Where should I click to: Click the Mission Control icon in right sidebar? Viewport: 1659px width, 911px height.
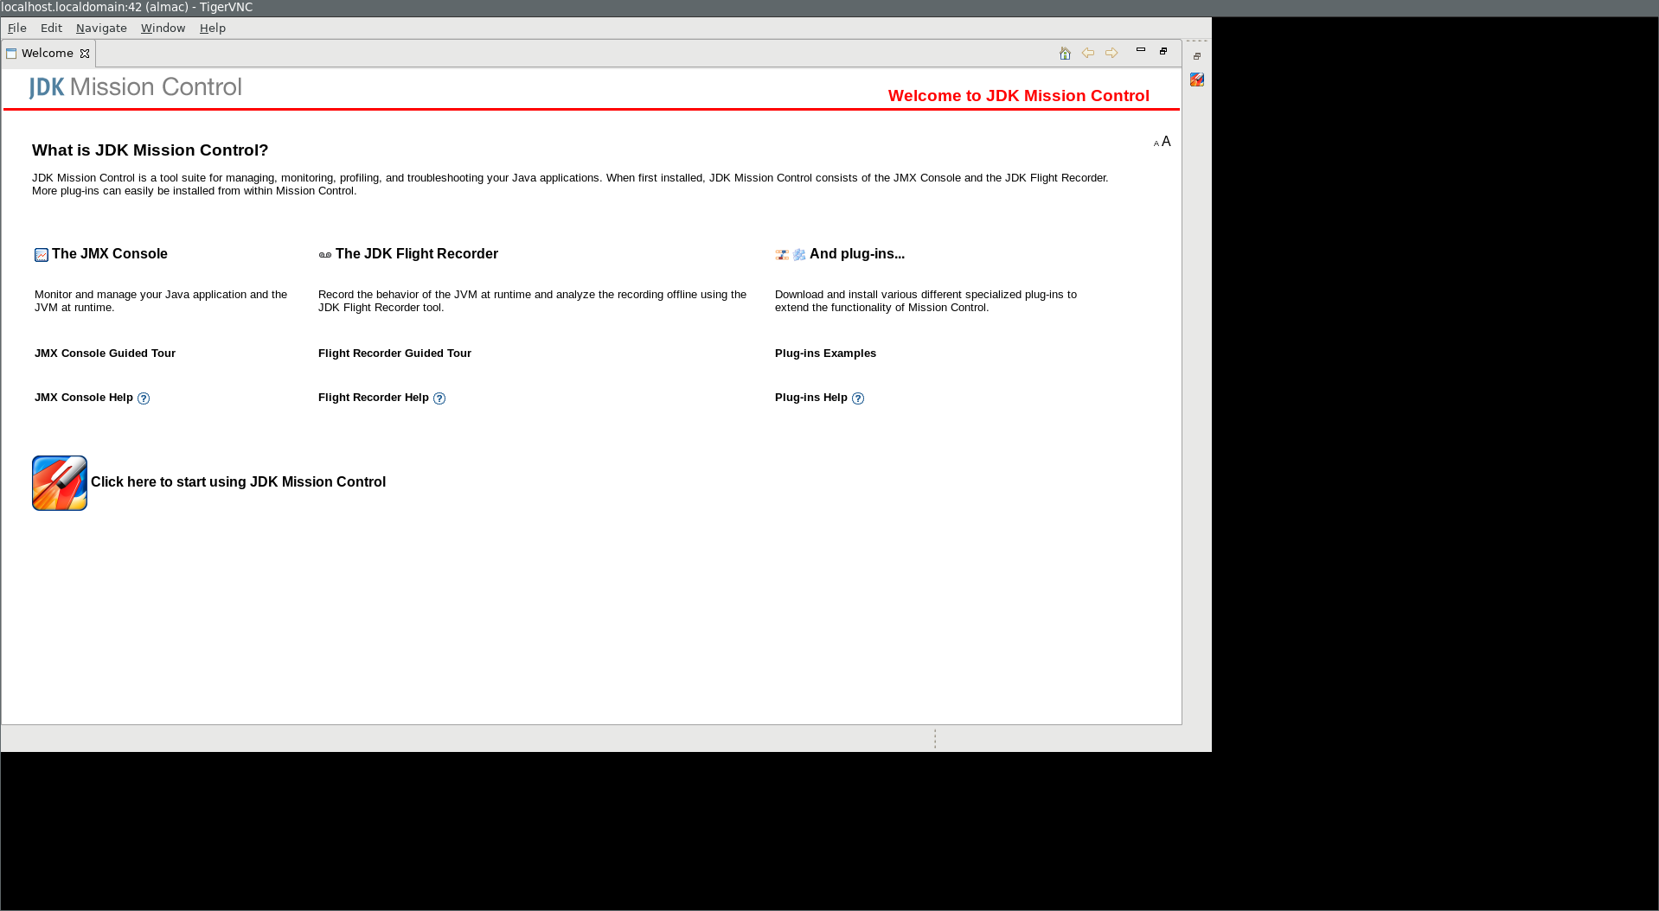(1197, 80)
